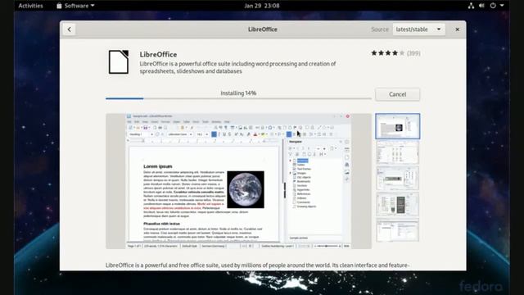Open the latest/stable source dropdown
Screen dimensions: 524x295
point(418,29)
